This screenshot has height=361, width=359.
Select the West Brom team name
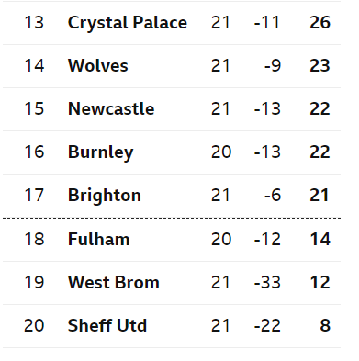(x=114, y=282)
